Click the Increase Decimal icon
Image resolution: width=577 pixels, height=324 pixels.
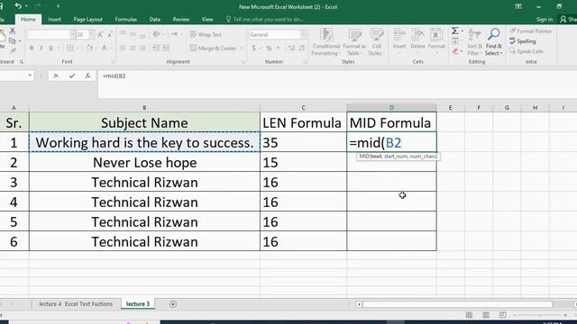click(292, 48)
